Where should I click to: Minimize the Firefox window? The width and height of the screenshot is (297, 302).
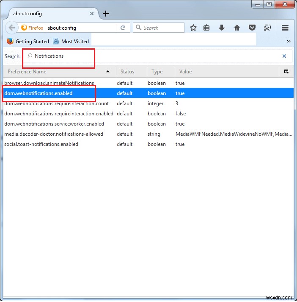[258, 4]
